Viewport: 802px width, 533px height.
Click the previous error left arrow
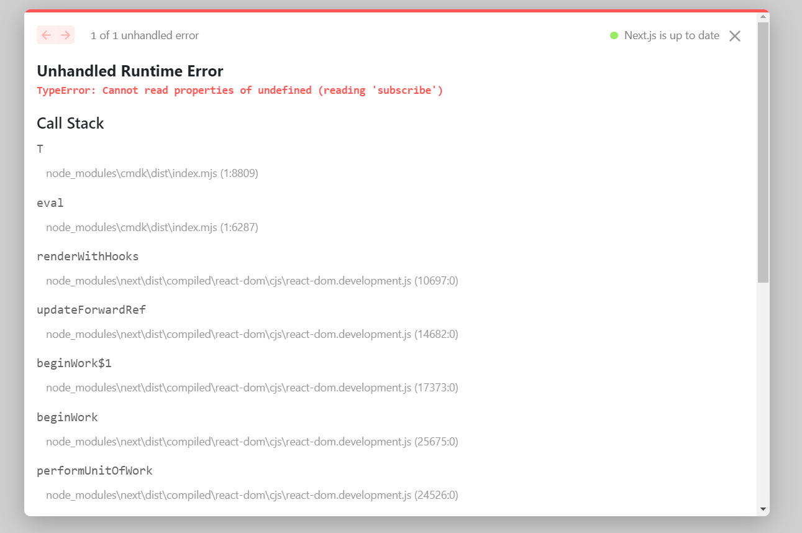pyautogui.click(x=46, y=35)
